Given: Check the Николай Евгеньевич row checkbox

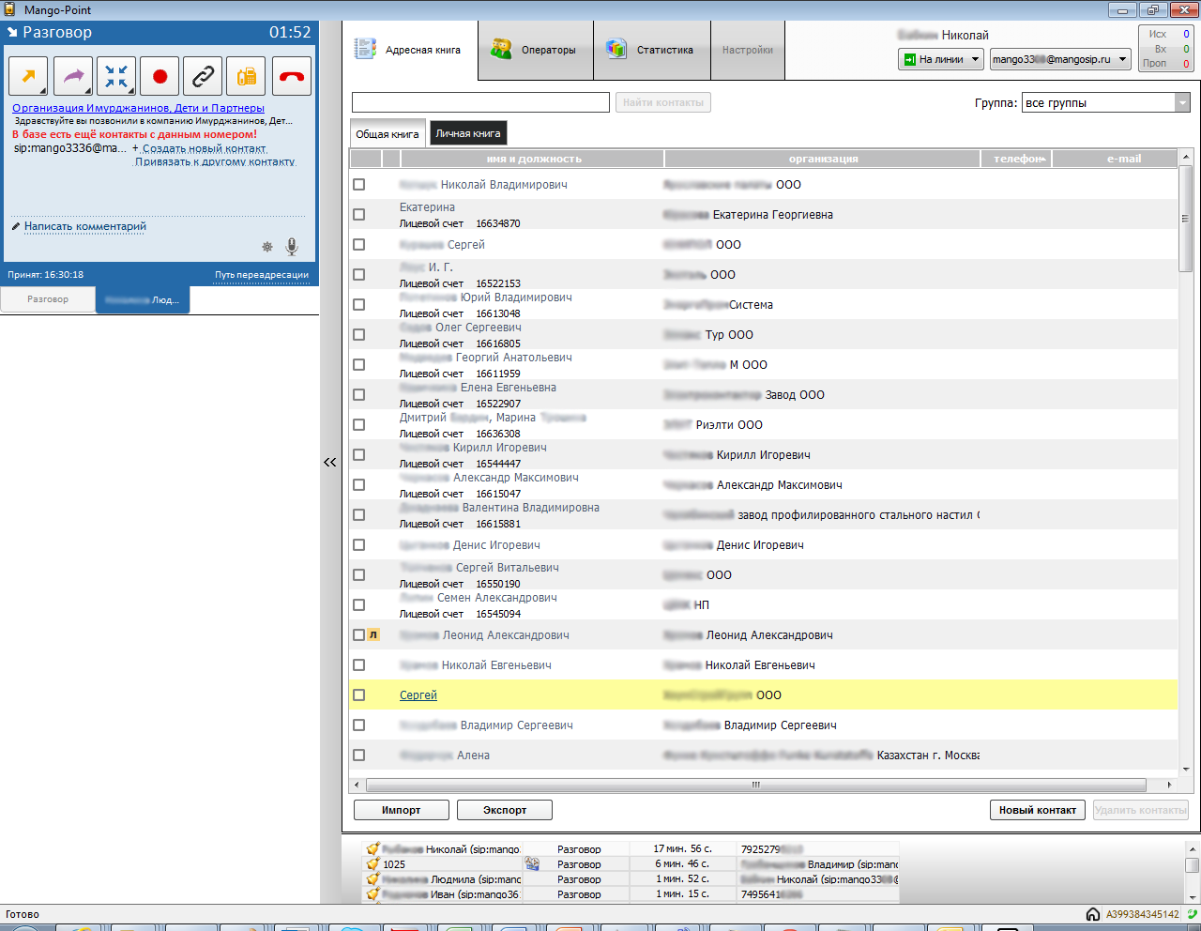Looking at the screenshot, I should (x=358, y=665).
